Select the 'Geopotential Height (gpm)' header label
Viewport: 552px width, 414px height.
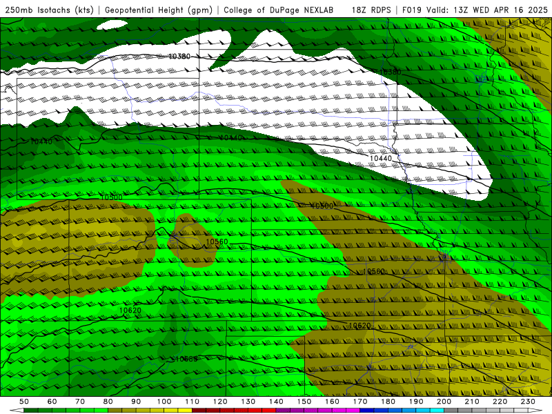(x=159, y=10)
